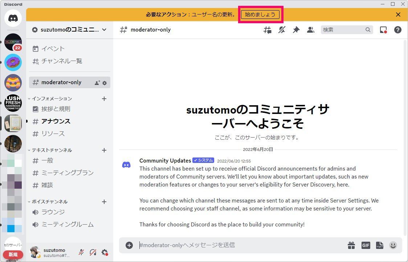Viewport: 408px width, 262px height.
Task: Click the moderator-only title in header
Action: coord(151,30)
